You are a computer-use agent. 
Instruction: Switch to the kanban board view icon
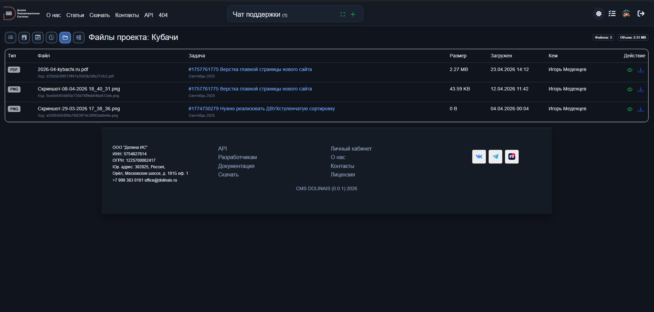coord(24,38)
